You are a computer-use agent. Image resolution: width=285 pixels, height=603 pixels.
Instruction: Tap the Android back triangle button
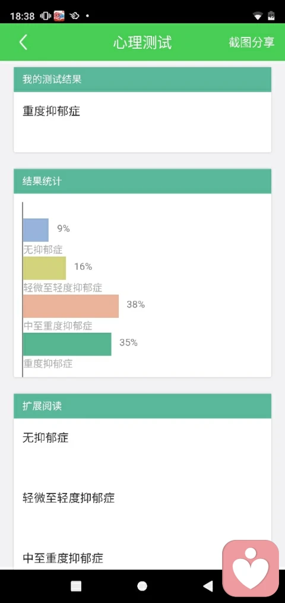coord(208,586)
